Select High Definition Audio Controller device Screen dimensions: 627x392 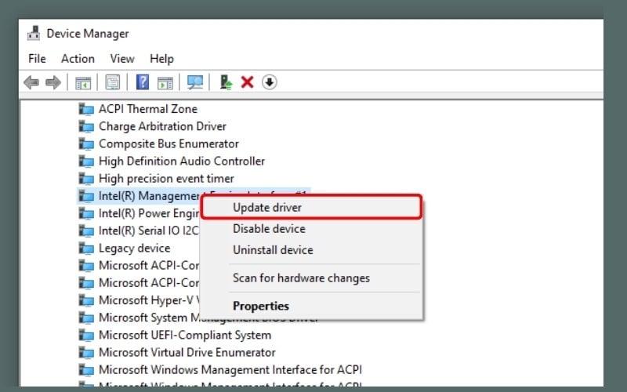[x=182, y=162]
